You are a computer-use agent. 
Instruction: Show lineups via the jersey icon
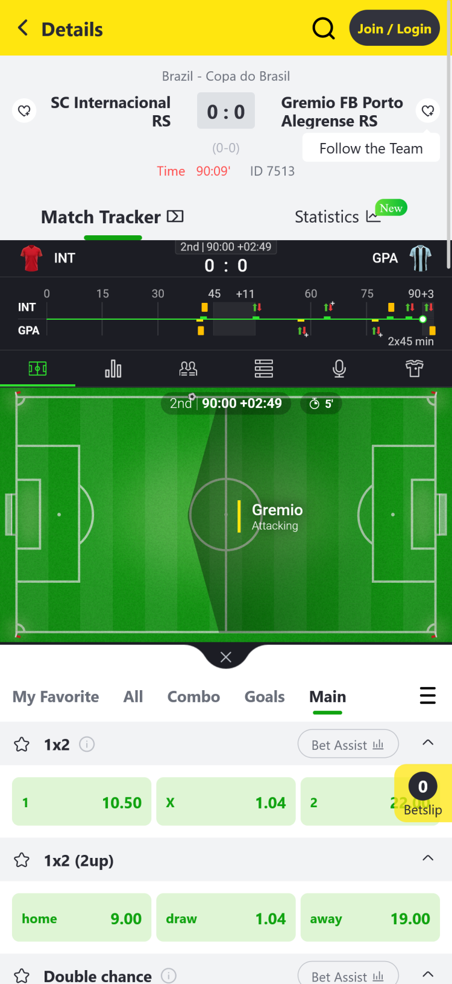pyautogui.click(x=415, y=368)
